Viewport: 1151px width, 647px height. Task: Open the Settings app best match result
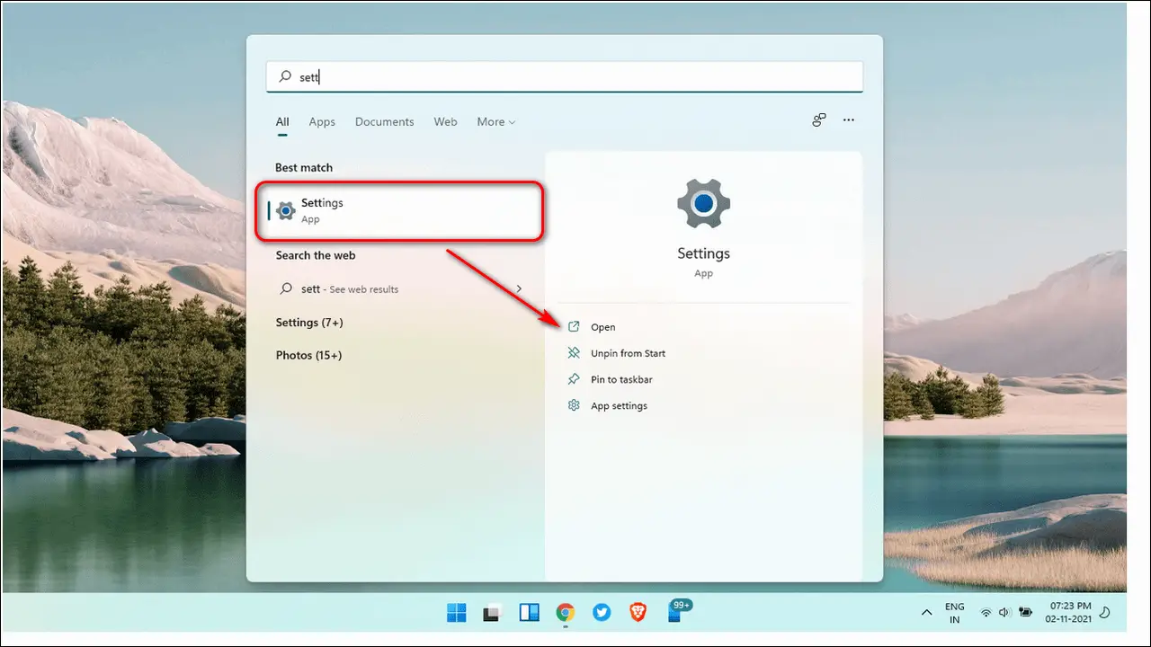[399, 210]
